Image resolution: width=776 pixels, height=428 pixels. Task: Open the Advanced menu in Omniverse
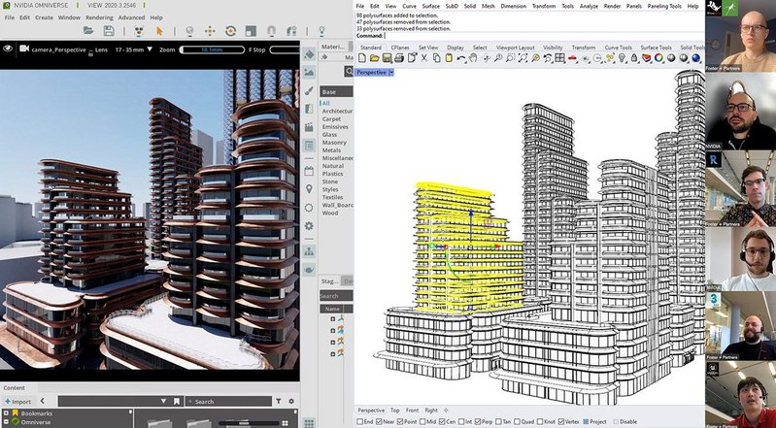click(x=131, y=17)
